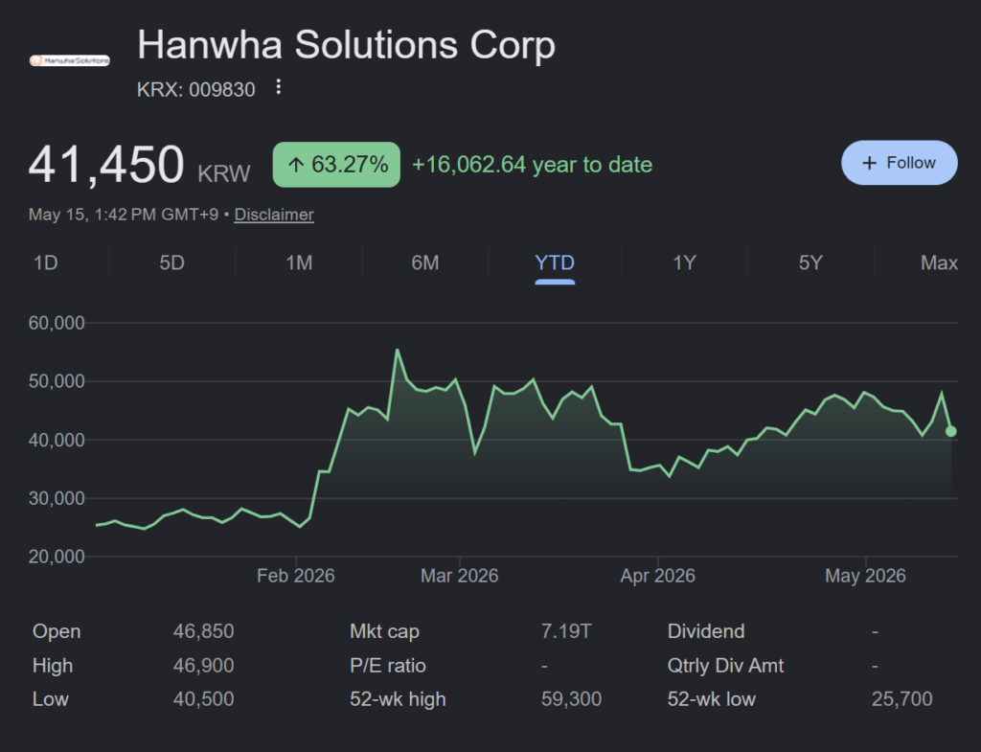The height and width of the screenshot is (752, 981).
Task: Click the Feb 2026 axis label
Action: tap(295, 576)
